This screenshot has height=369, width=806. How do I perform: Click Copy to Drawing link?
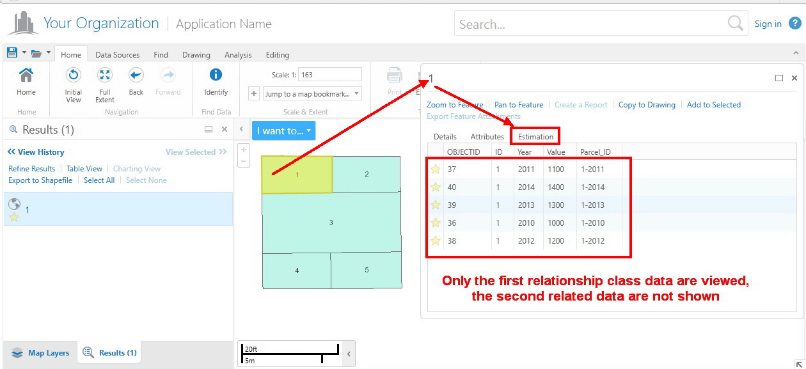click(x=647, y=105)
